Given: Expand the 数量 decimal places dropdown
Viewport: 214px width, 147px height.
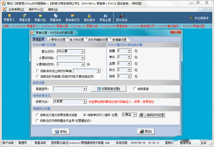Looking at the screenshot, I should point(129,51).
